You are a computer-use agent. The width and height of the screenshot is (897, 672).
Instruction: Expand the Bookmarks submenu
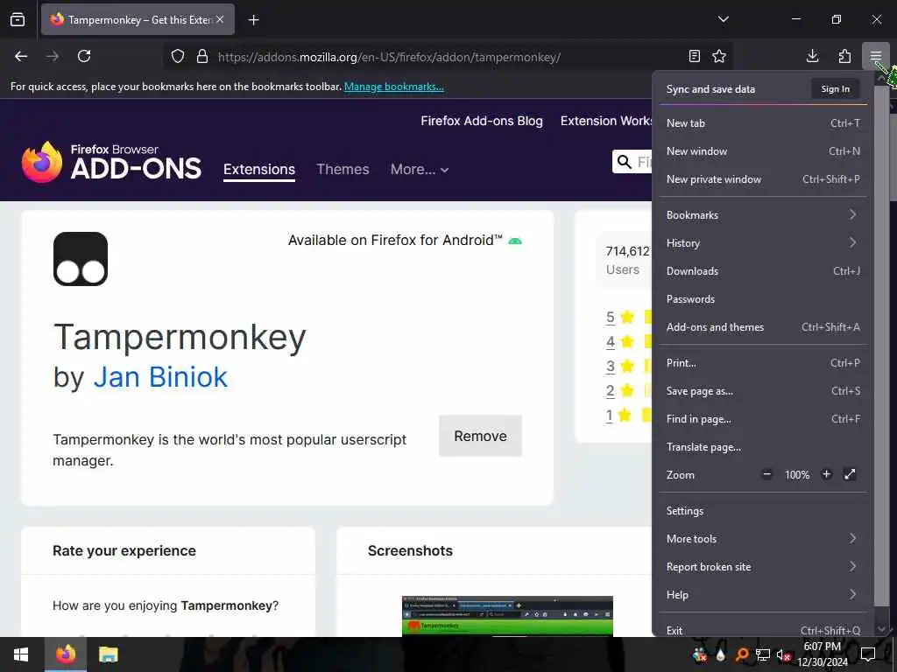763,215
